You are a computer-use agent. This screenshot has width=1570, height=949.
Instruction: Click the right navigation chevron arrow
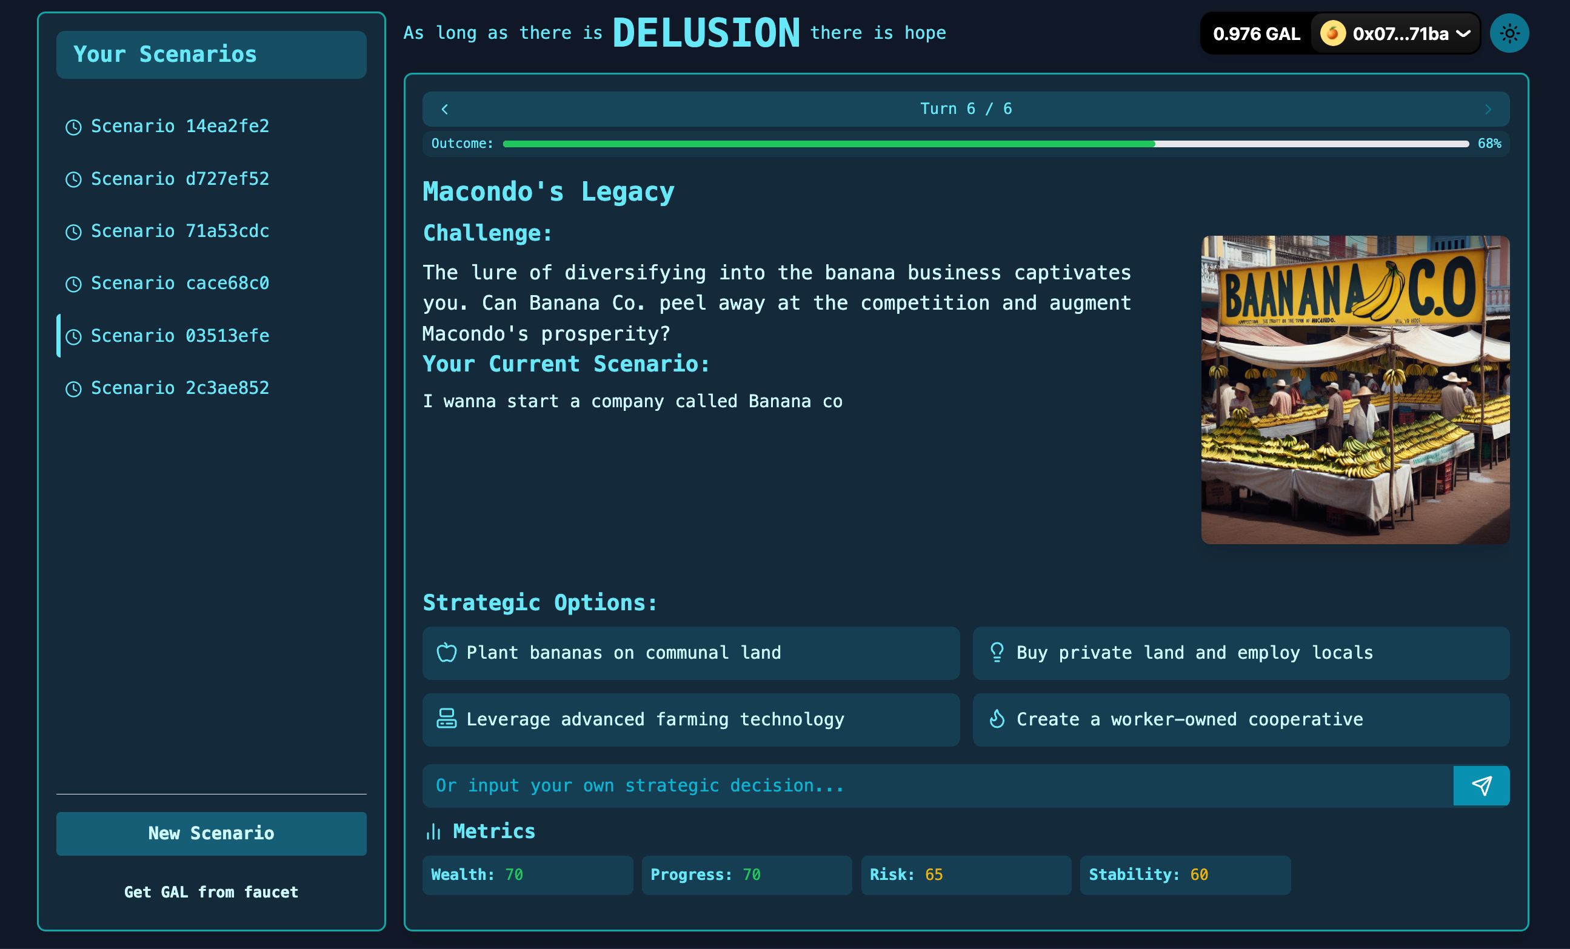tap(1488, 109)
